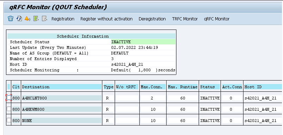This screenshot has height=135, width=283.
Task: Click the green INACTIVE scheduler status value
Action: [x=143, y=42]
